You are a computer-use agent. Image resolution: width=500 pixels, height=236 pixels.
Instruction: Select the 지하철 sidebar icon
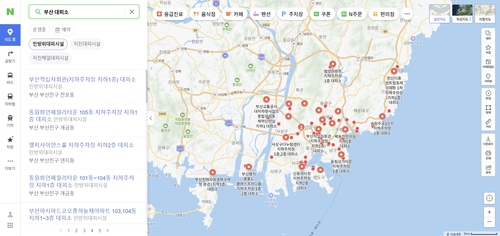(x=10, y=100)
